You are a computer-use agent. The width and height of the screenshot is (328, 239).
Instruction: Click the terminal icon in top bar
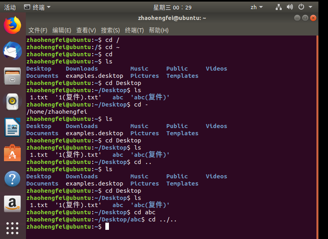click(x=27, y=7)
